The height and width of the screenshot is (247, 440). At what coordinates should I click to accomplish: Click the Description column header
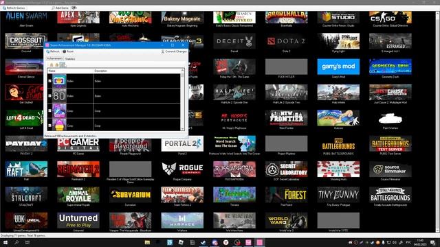point(137,71)
